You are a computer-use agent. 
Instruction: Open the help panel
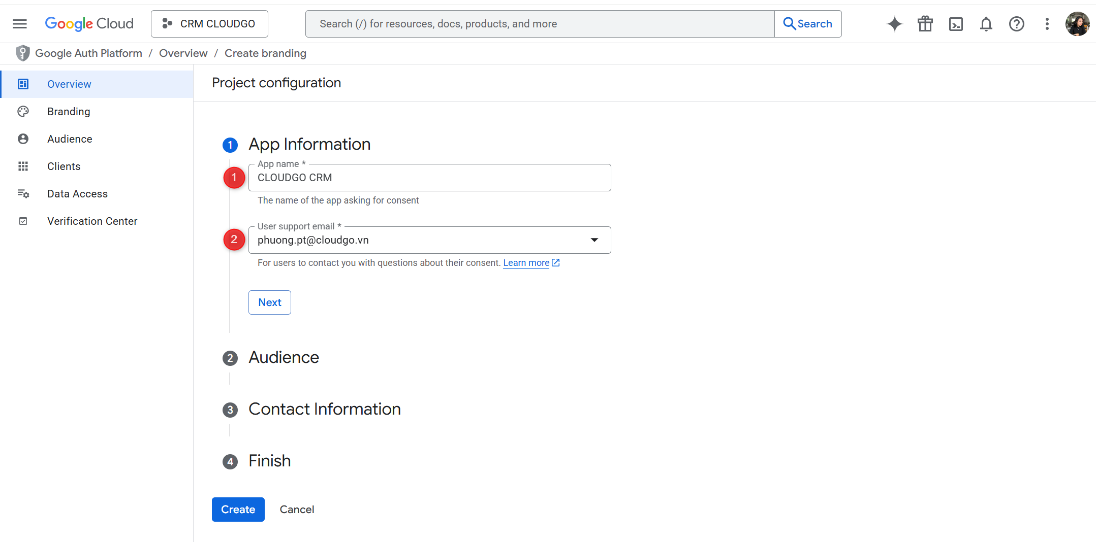(x=1016, y=23)
